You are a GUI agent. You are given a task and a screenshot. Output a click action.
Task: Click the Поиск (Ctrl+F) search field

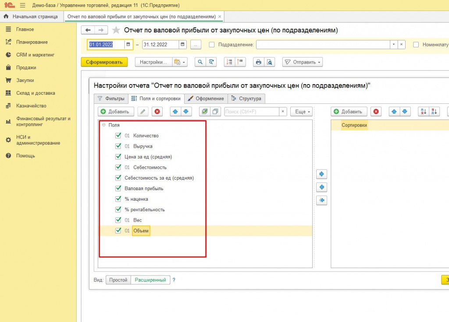point(251,112)
